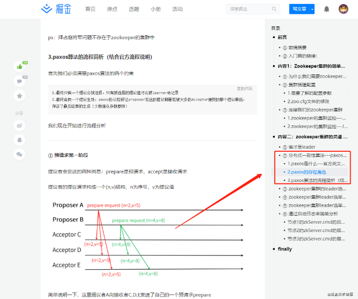Jump to 节点3的zkServer.cmd entry
This screenshot has height=299, width=358.
[316, 239]
